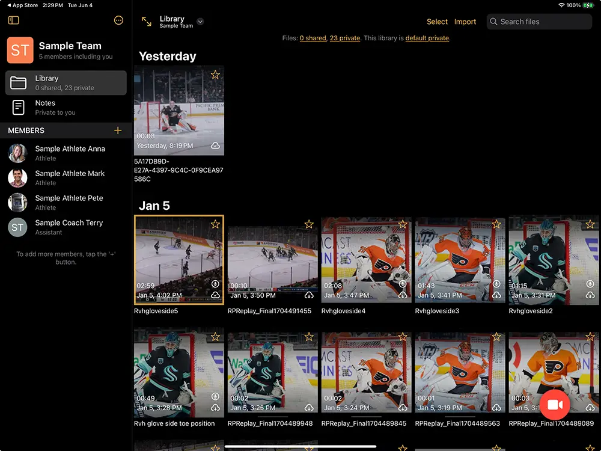Star the Rvhgloveside2 video
601x451 pixels.
590,224
